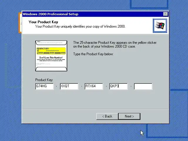Place cursor in fourth key field QKP3

[119, 86]
